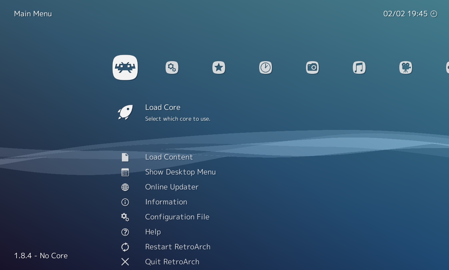
Task: Open Load Content
Action: 169,157
